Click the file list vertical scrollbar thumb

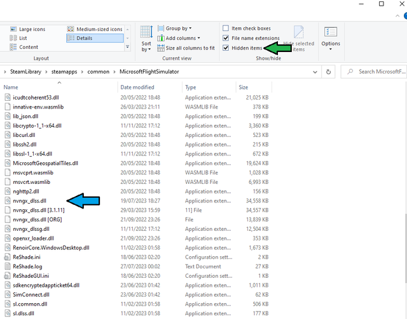point(406,248)
